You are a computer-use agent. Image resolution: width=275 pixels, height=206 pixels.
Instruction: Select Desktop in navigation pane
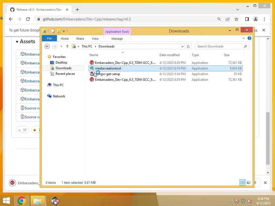61,62
